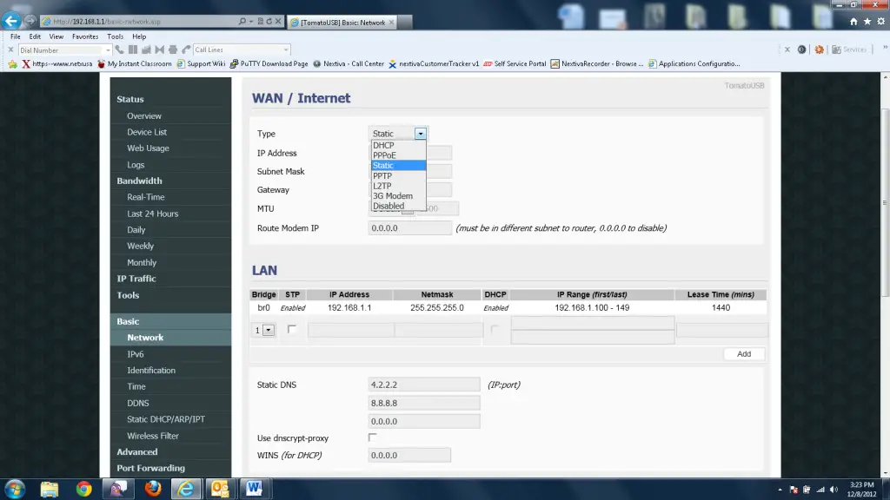Viewport: 890px width, 500px height.
Task: Click the WINS (for DHCP) input field
Action: pos(409,455)
